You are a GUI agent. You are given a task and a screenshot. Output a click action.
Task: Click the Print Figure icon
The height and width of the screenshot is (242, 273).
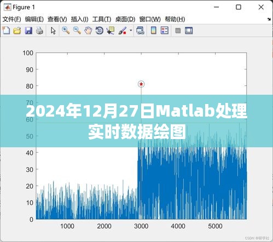coord(39,31)
